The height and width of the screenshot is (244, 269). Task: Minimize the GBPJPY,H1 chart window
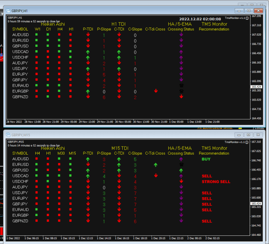[239, 11]
